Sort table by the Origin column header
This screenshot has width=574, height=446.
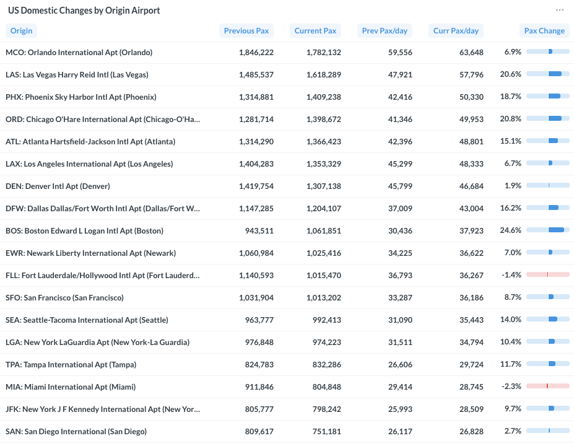[20, 30]
